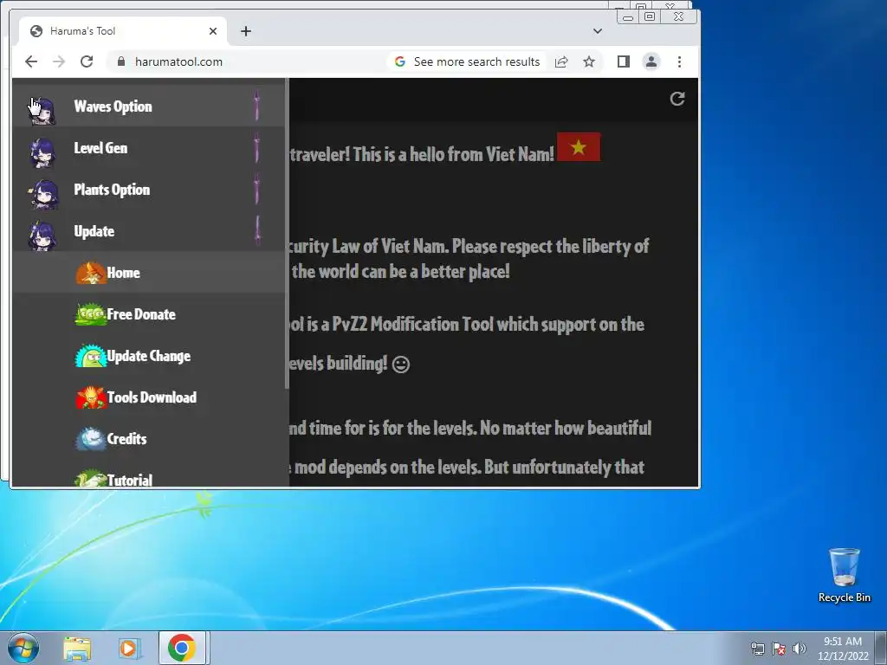The width and height of the screenshot is (887, 665).
Task: Expand Waves Option with its purple sword arrow
Action: [x=257, y=106]
